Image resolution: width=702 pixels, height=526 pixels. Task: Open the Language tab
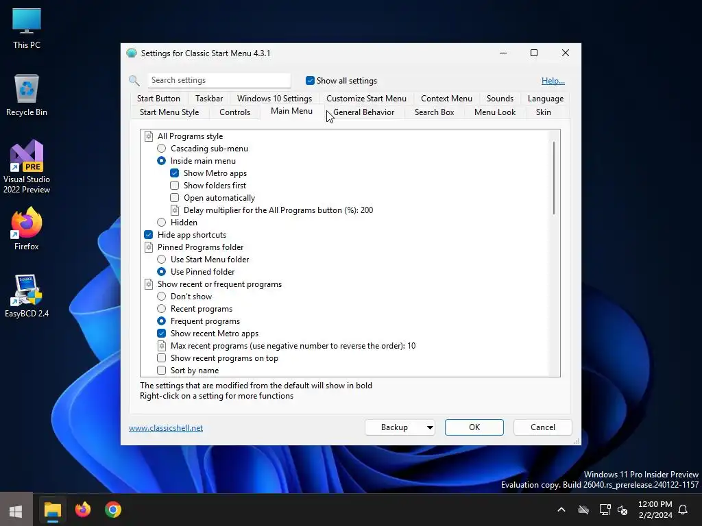coord(545,99)
